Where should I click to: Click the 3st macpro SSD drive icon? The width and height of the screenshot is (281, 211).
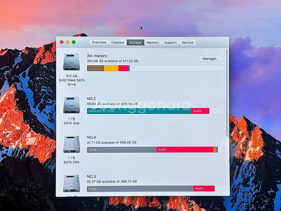71,62
